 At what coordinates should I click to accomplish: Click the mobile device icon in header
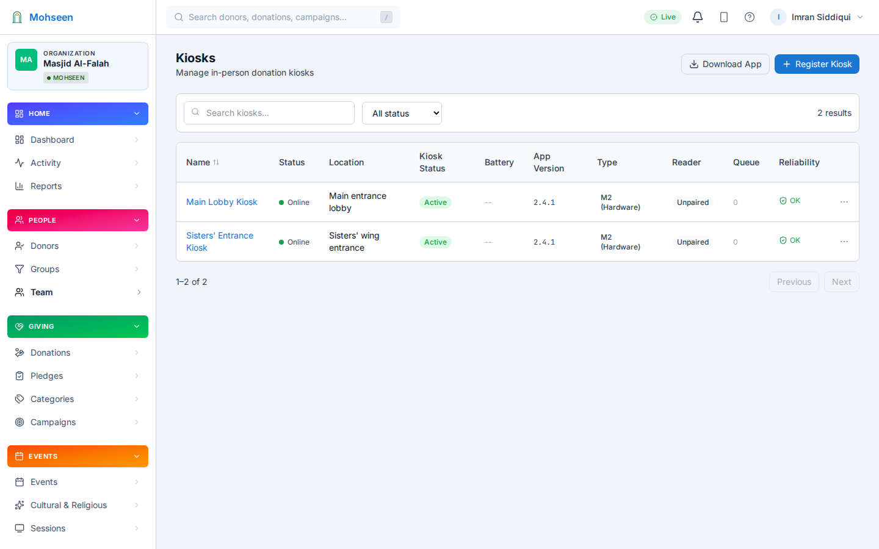coord(724,17)
